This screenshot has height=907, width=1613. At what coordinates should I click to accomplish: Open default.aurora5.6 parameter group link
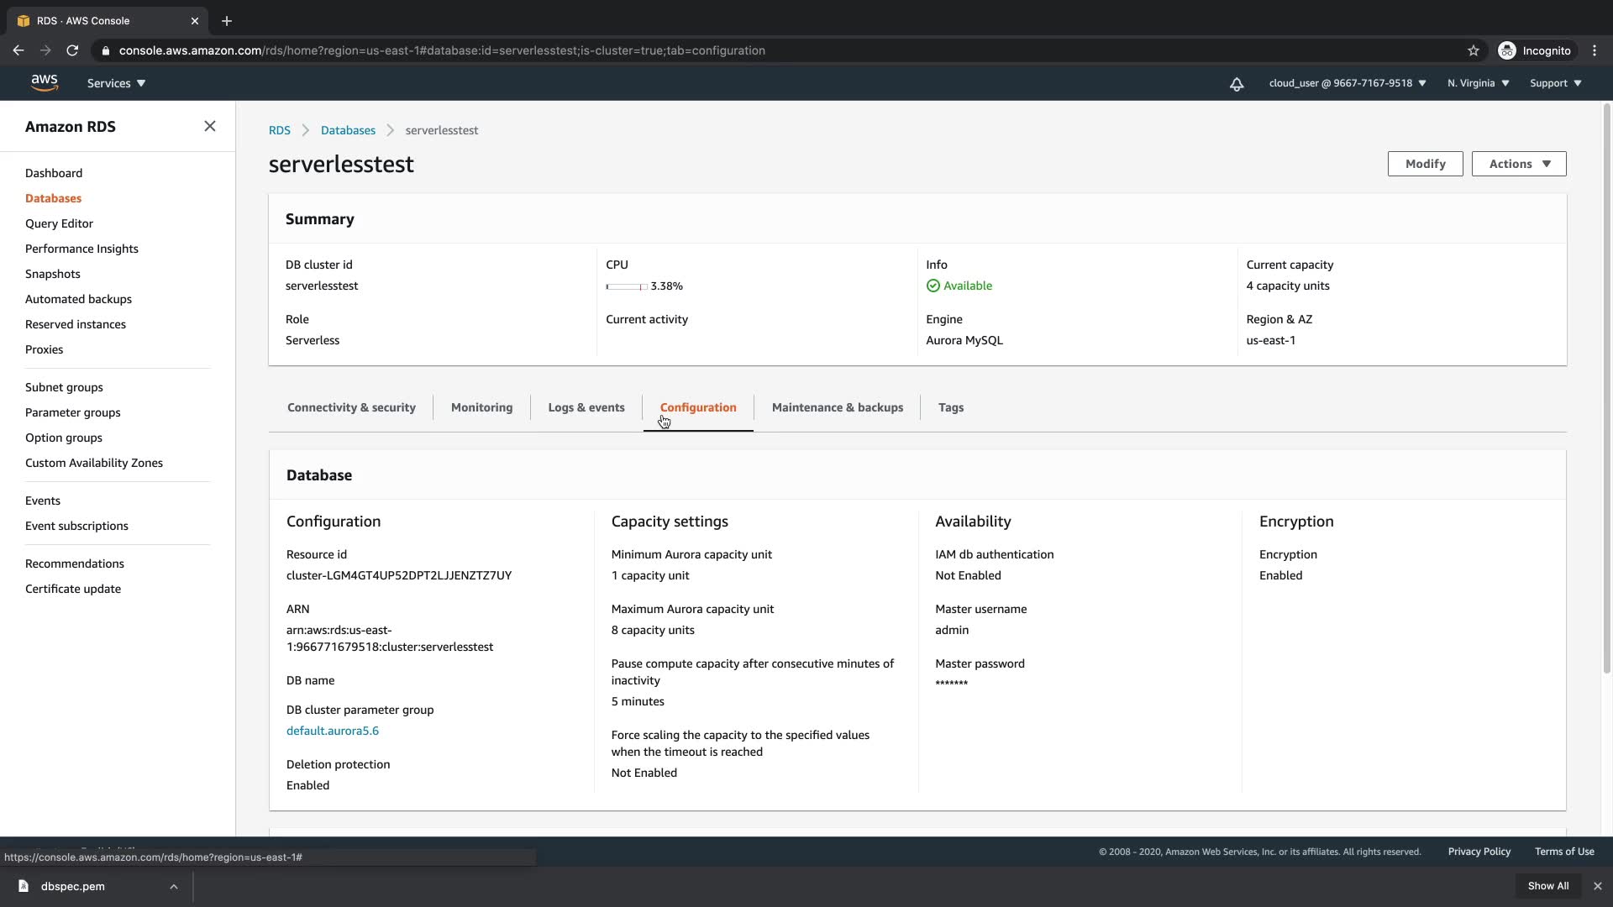coord(333,731)
